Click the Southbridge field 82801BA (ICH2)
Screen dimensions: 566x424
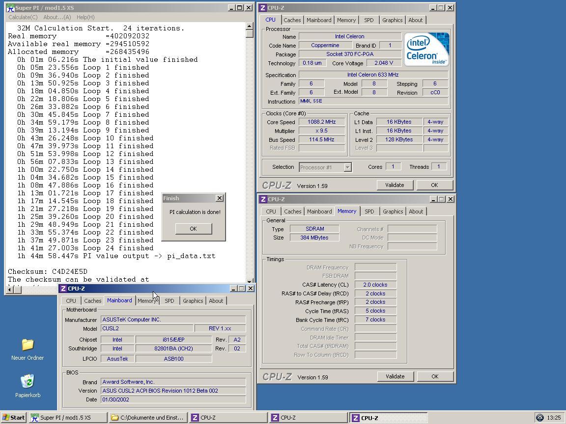click(173, 348)
